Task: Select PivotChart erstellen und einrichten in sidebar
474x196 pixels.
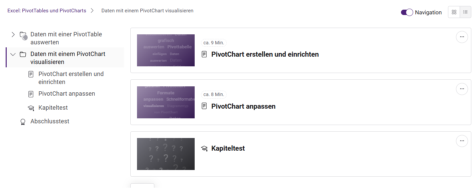Action: [x=71, y=78]
